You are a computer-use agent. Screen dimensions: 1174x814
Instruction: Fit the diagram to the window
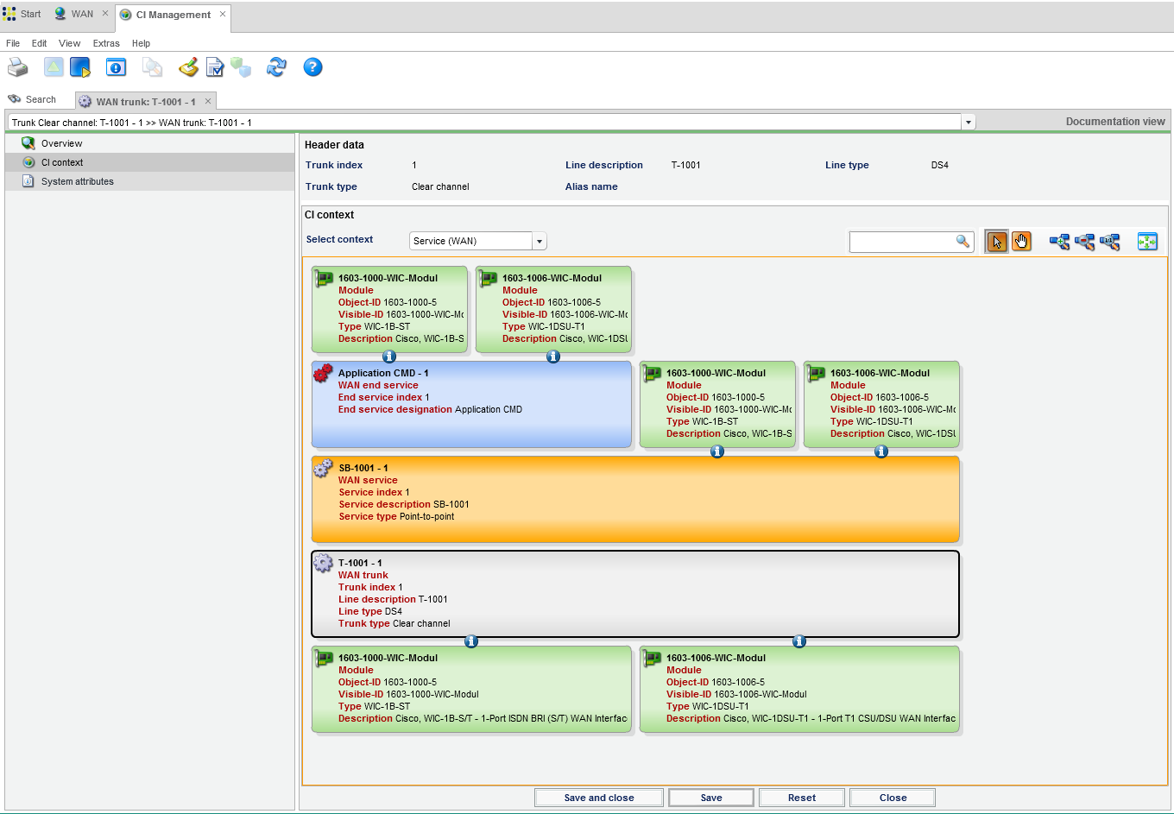(x=1147, y=242)
